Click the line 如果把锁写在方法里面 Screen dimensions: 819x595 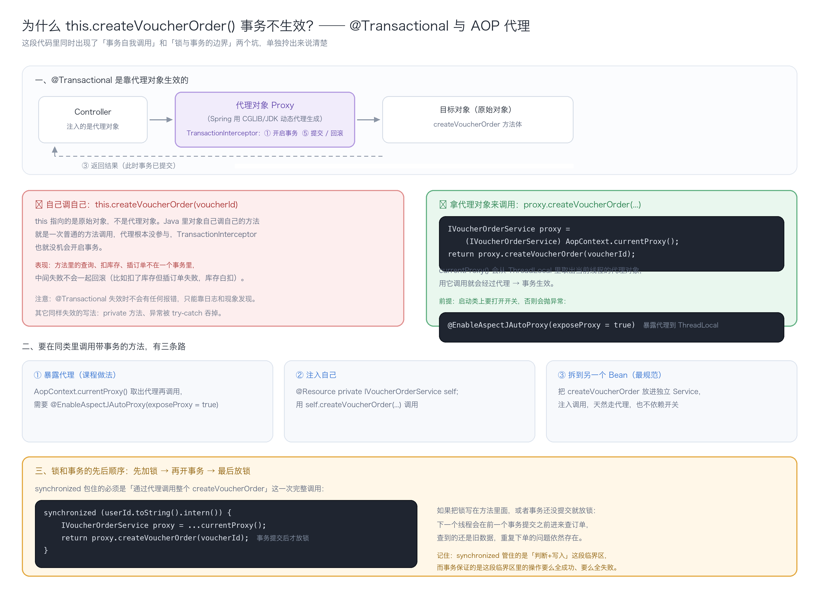click(x=517, y=510)
